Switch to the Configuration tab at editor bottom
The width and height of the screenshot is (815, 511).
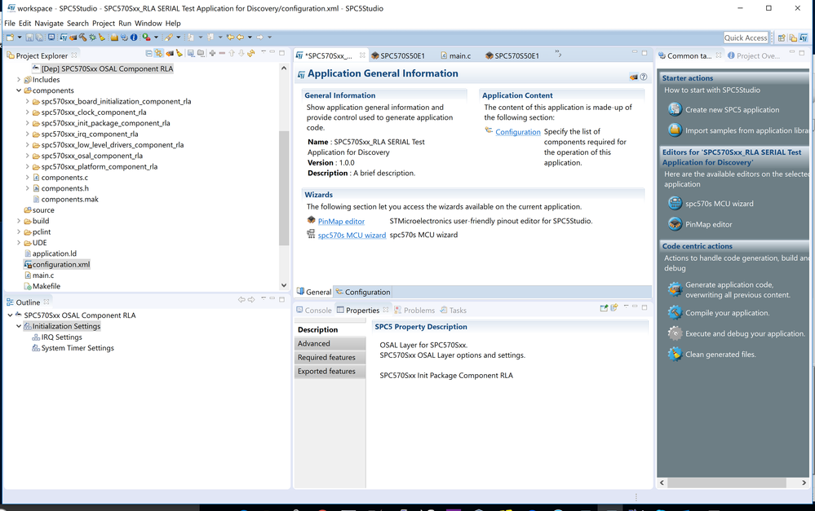click(363, 292)
